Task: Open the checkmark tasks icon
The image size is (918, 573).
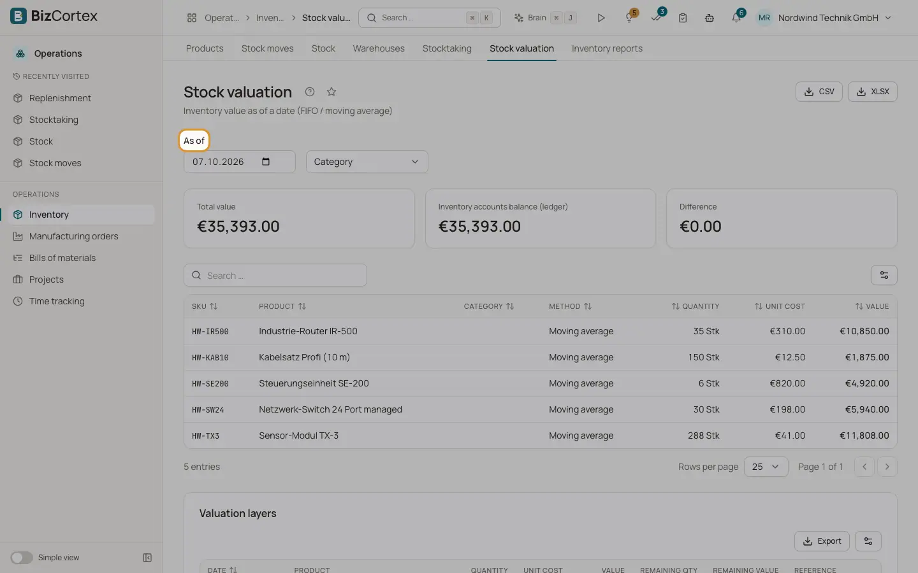Action: [x=656, y=18]
